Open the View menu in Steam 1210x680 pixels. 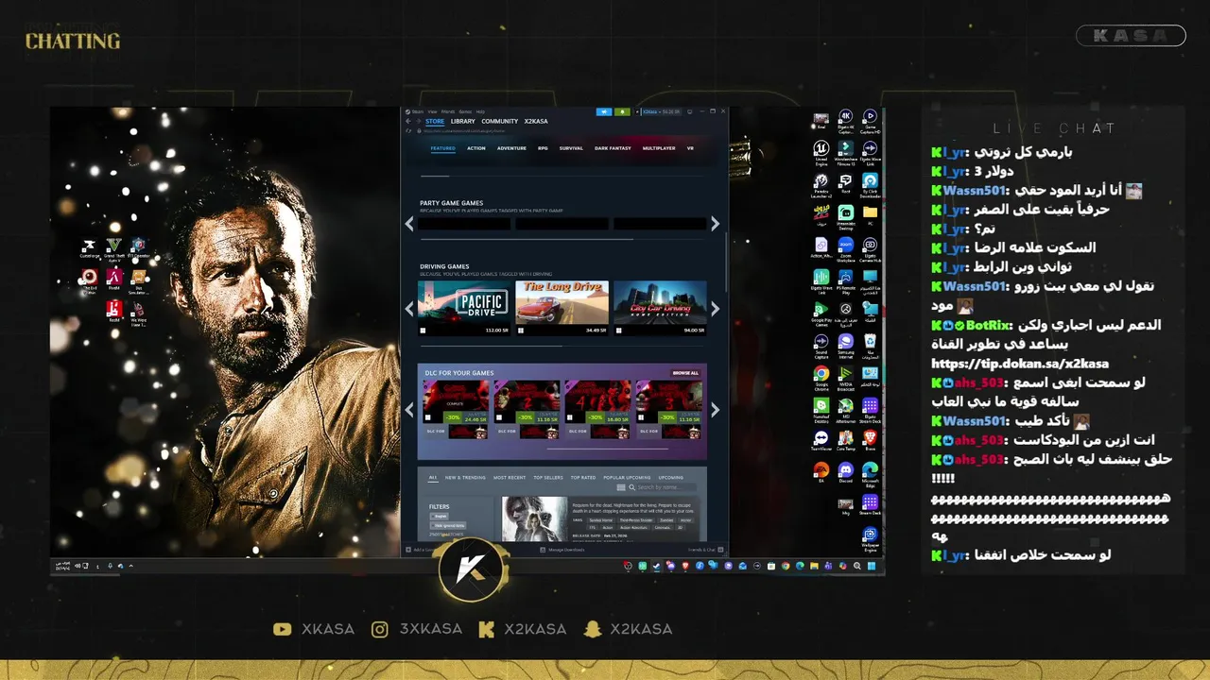click(x=432, y=111)
